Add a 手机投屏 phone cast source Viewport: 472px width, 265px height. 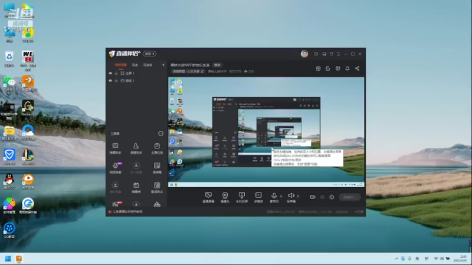tap(242, 197)
